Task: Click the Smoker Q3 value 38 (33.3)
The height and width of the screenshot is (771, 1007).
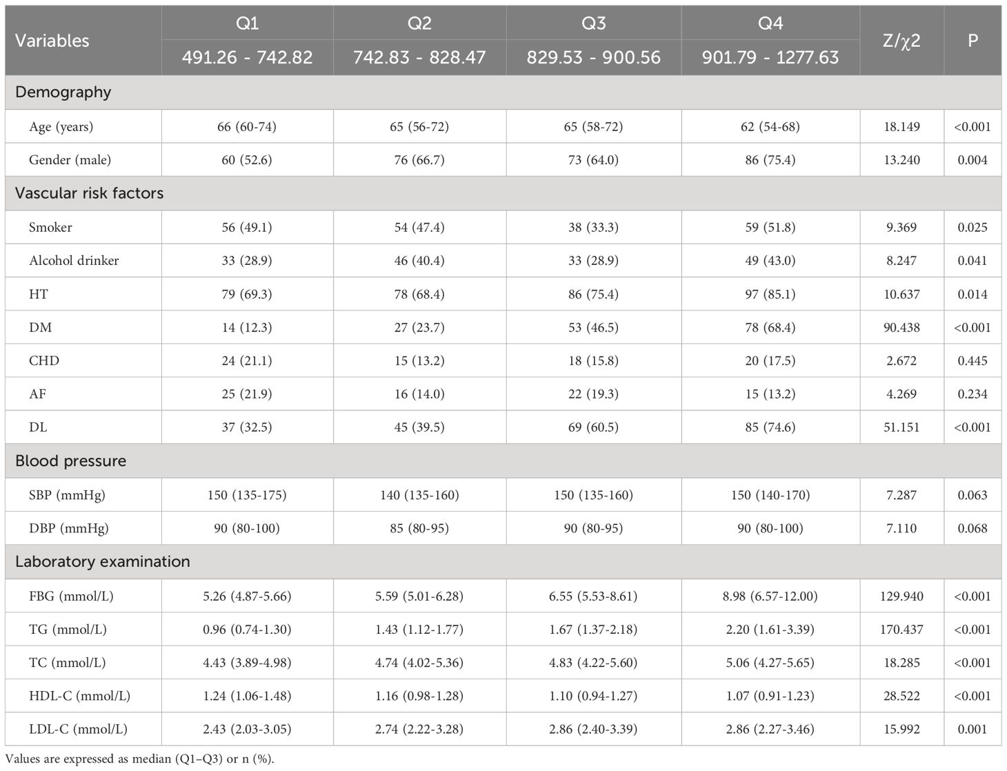Action: pos(593,227)
